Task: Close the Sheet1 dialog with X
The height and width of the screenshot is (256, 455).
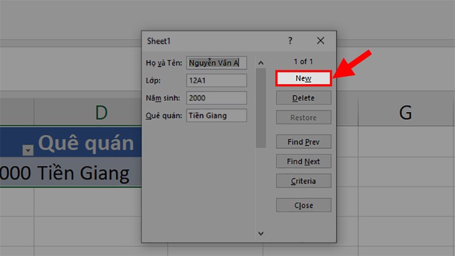Action: (320, 40)
